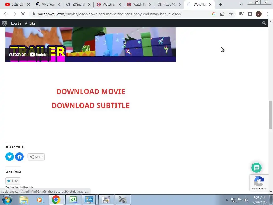Switch to the YouTube '2023 02' tab

[x=17, y=5]
